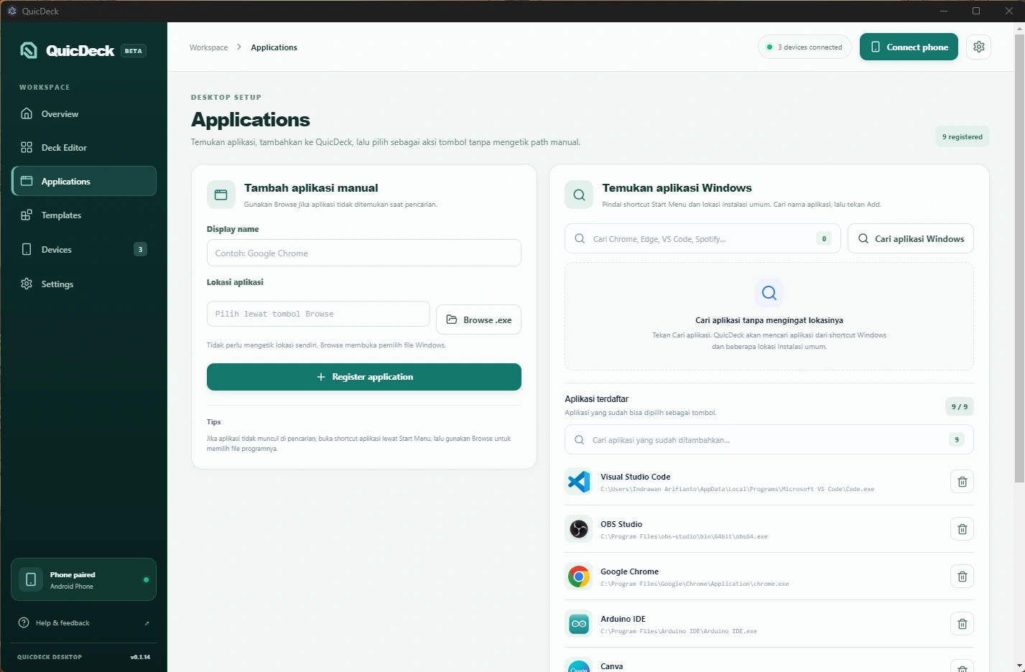Click the obs64.exe path text
1025x672 pixels.
tap(684, 536)
